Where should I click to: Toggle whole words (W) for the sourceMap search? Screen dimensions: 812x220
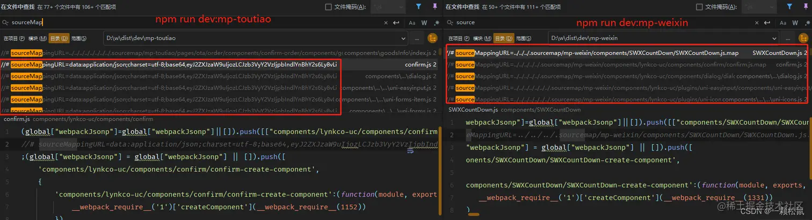[424, 23]
